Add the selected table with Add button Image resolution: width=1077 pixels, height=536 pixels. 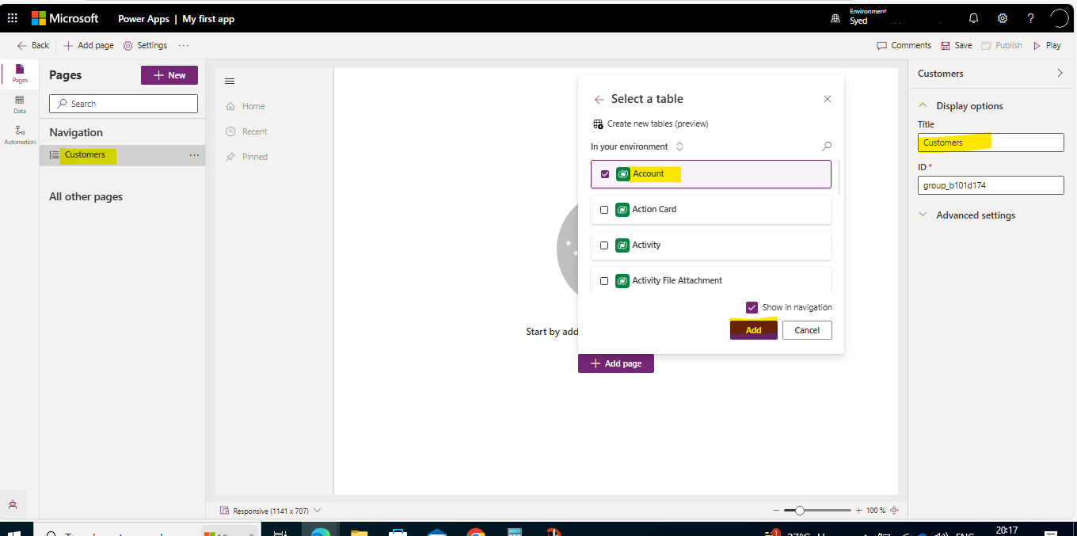click(752, 329)
